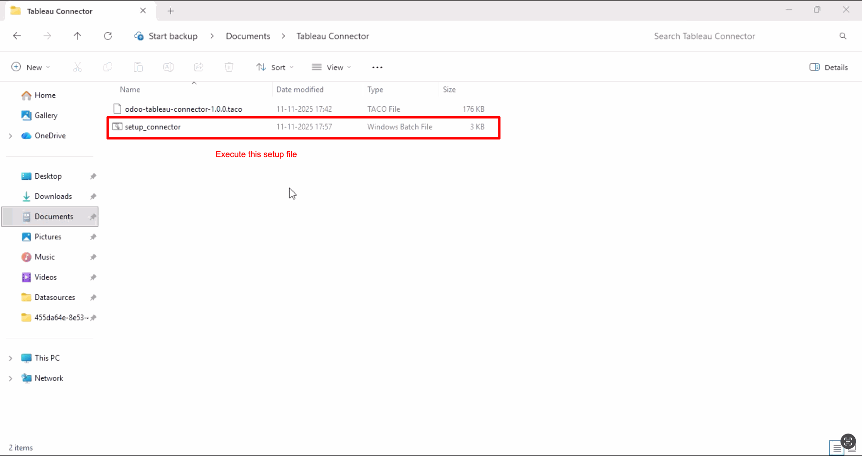Add a new tab with plus
Image resolution: width=862 pixels, height=456 pixels.
(x=171, y=11)
